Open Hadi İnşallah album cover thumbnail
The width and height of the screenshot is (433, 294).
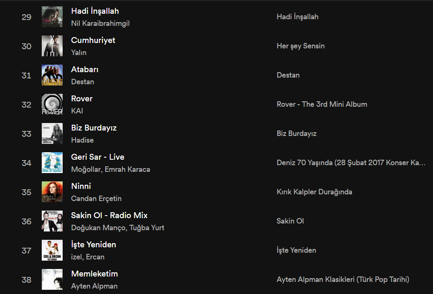[52, 17]
